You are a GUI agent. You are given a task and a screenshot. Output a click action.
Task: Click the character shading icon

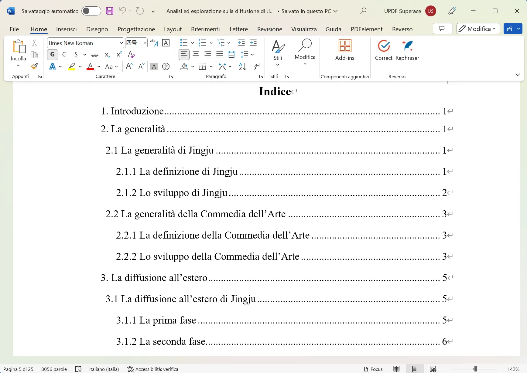pos(154,66)
